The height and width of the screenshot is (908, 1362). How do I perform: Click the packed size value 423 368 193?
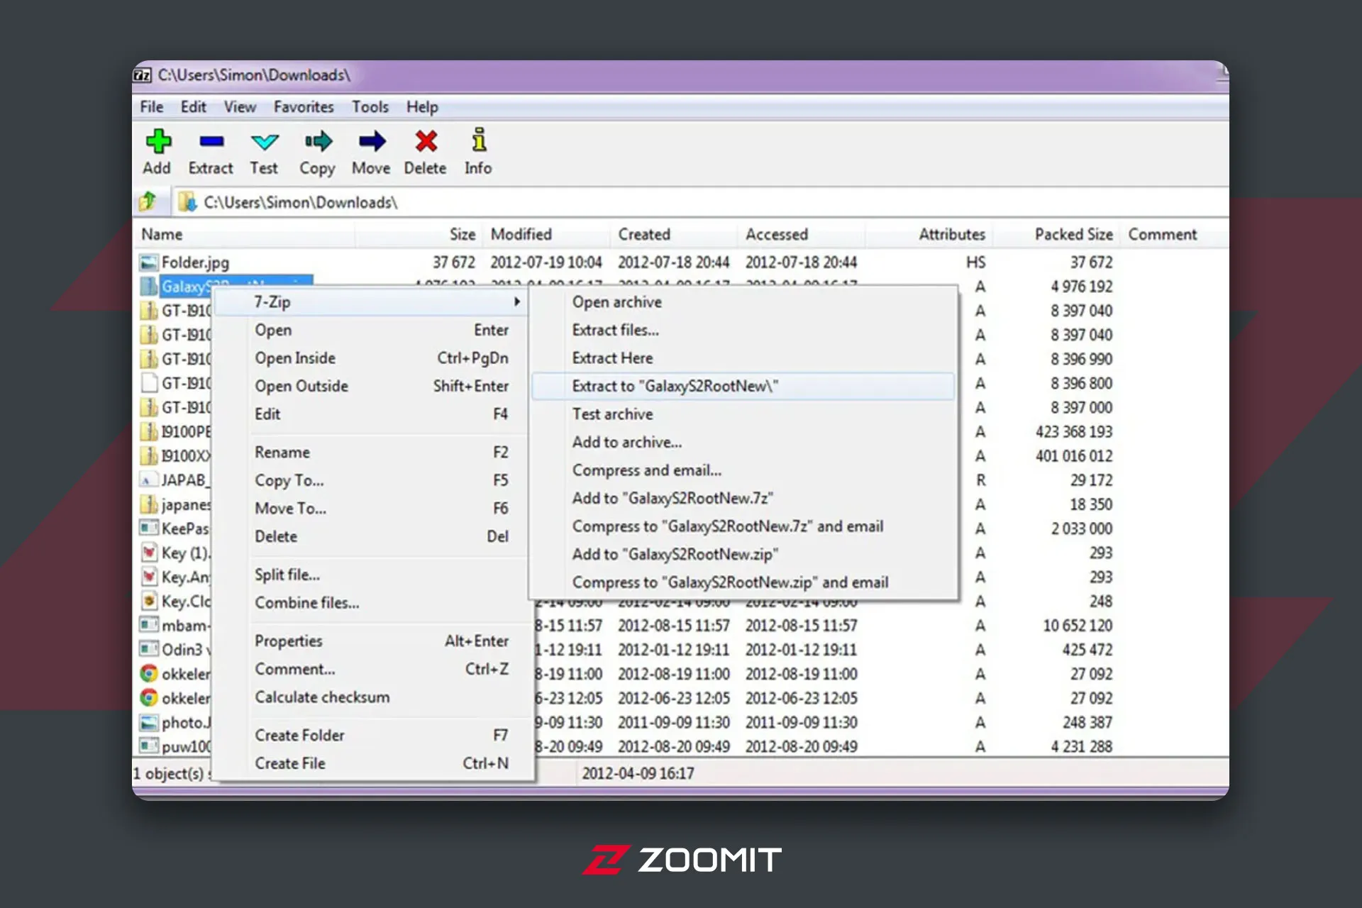coord(1074,432)
